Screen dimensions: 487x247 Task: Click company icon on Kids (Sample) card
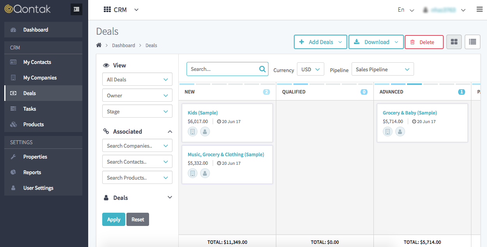point(192,132)
